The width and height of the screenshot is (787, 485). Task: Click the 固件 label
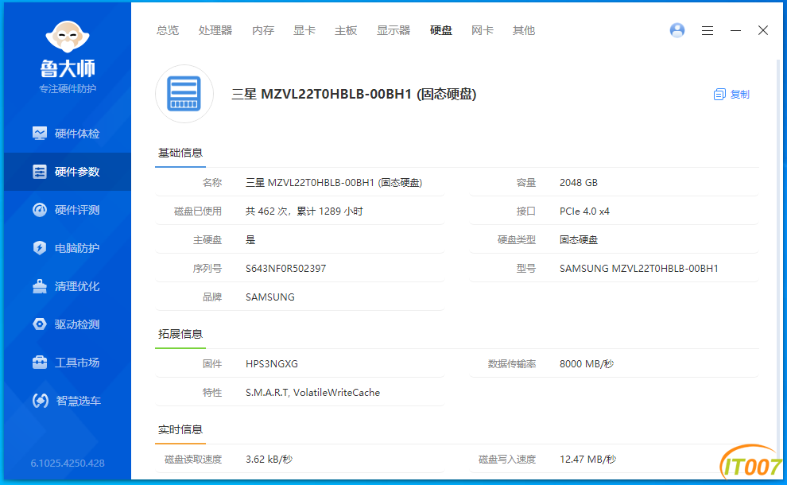pyautogui.click(x=212, y=364)
